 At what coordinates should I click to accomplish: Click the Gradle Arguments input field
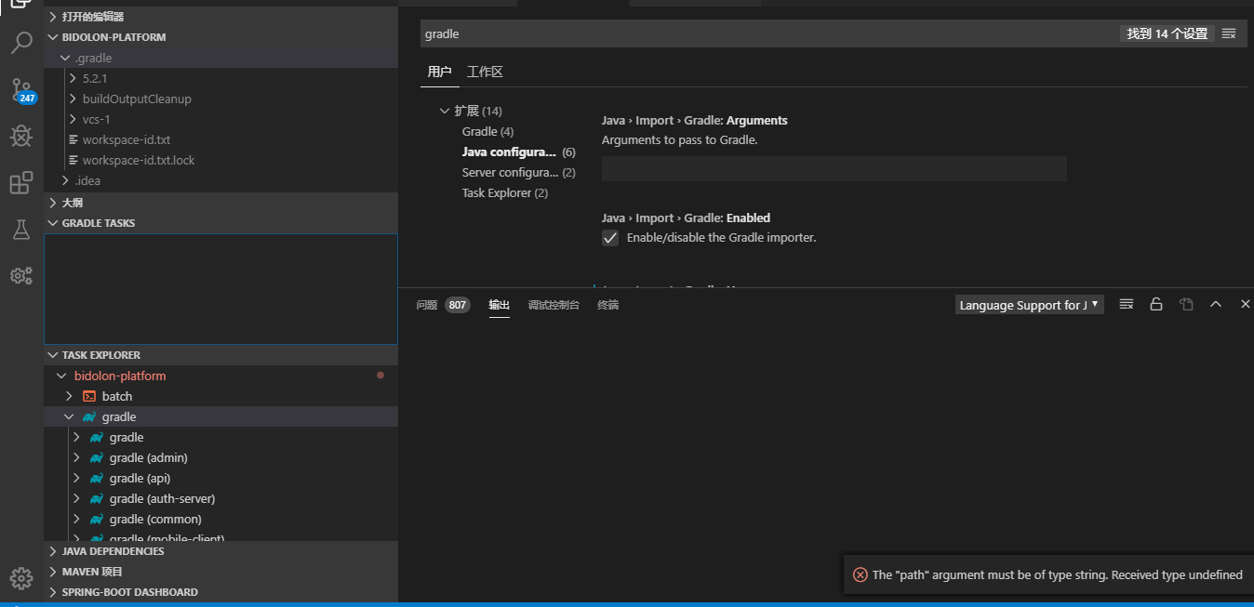[834, 168]
